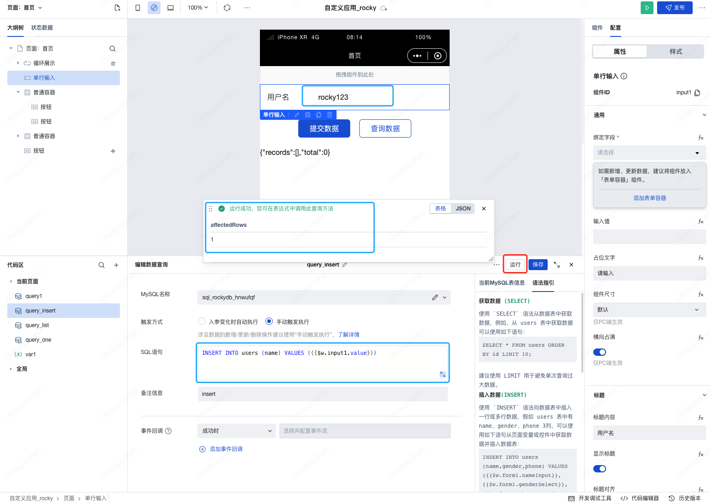The image size is (710, 502).
Task: Switch to the 状态数据 tab
Action: (42, 28)
